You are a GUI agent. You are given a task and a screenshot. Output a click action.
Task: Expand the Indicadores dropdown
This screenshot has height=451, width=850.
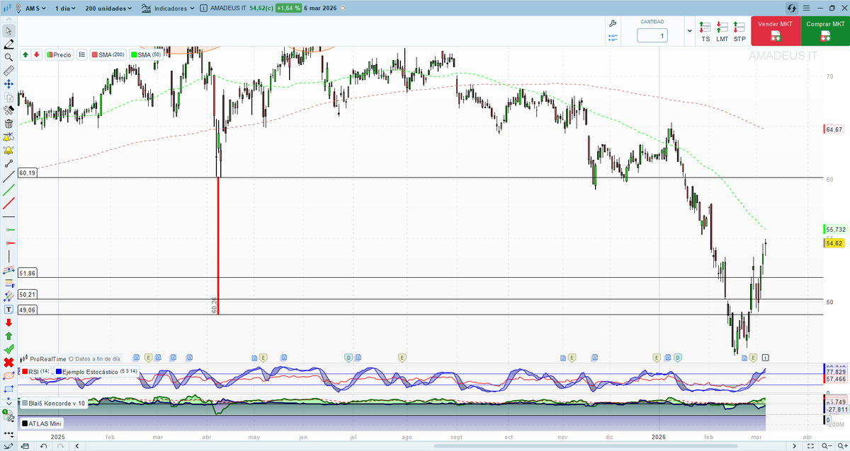coord(168,8)
